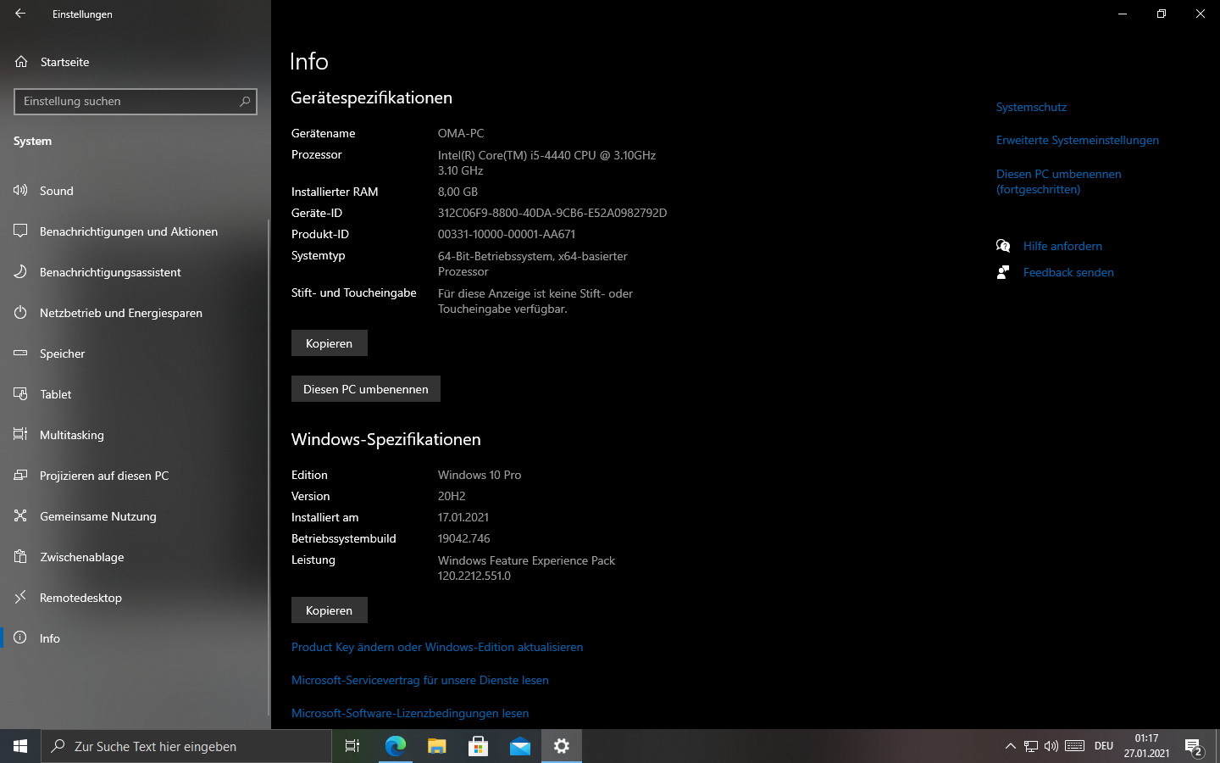Open network status tray icon
This screenshot has width=1220, height=763.
pyautogui.click(x=1031, y=746)
